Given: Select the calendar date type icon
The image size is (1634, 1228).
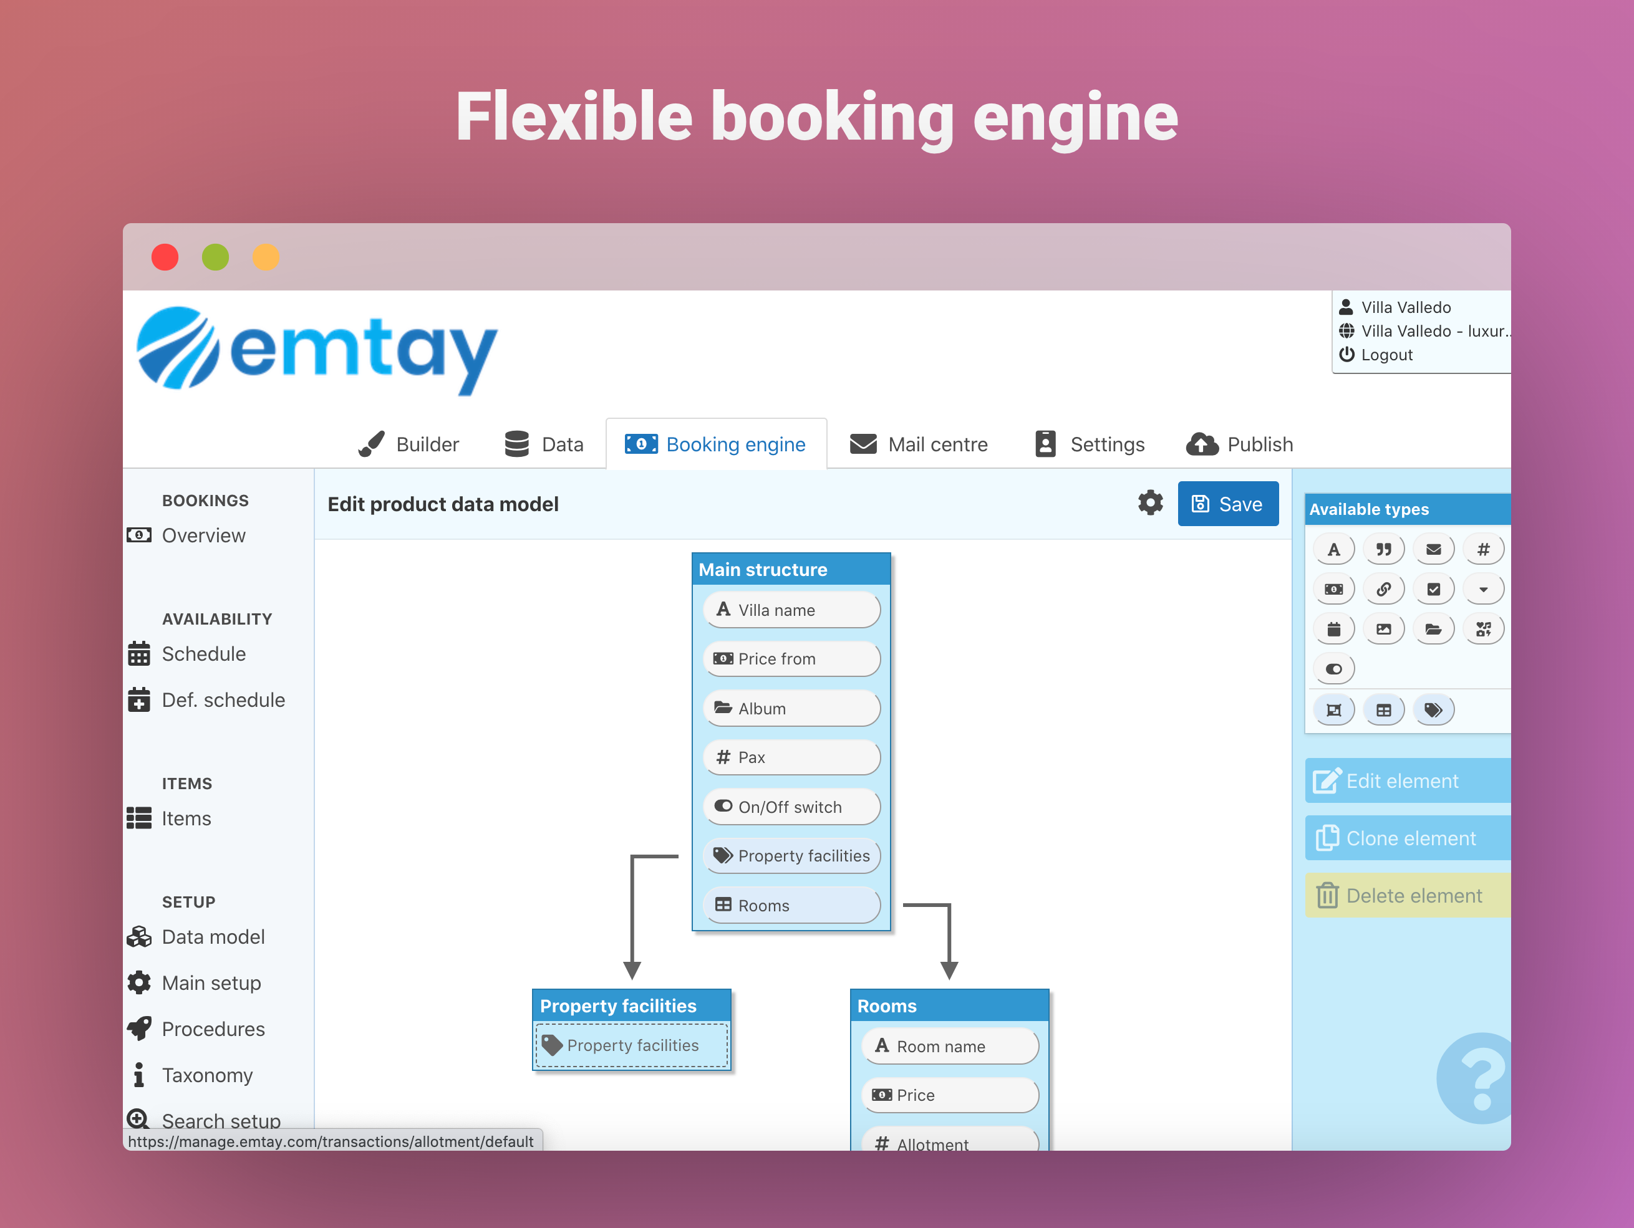Looking at the screenshot, I should (1333, 629).
